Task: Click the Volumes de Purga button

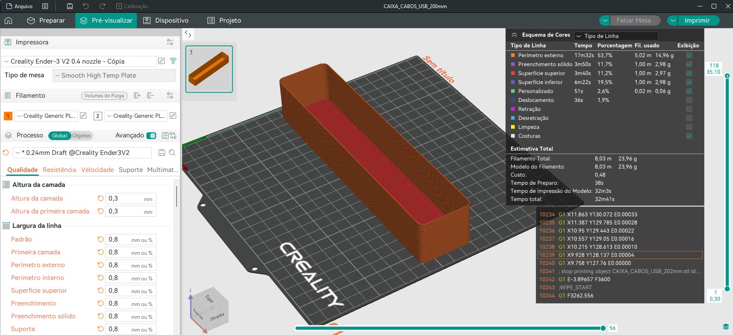Action: [x=104, y=96]
